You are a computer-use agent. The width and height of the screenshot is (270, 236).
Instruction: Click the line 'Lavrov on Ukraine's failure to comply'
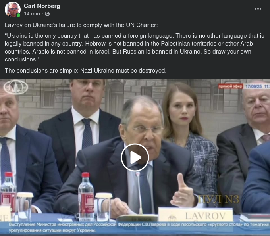pos(81,25)
